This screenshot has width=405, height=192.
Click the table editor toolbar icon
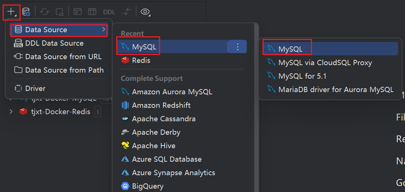click(x=92, y=12)
